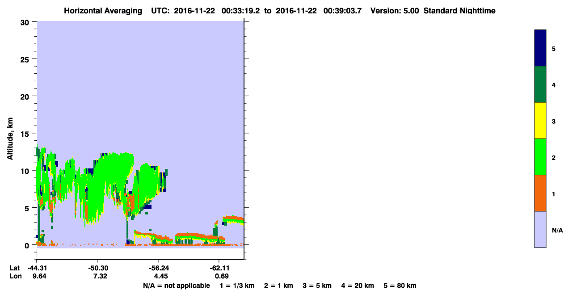Screen dimensions: 581x298
Task: Click the orange colorbar segment labeled 1
Action: pyautogui.click(x=540, y=193)
